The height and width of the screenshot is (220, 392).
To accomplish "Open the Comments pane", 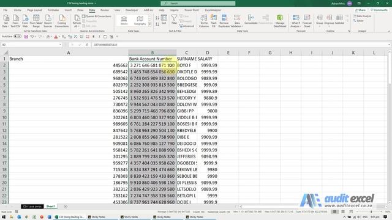I will (379, 10).
